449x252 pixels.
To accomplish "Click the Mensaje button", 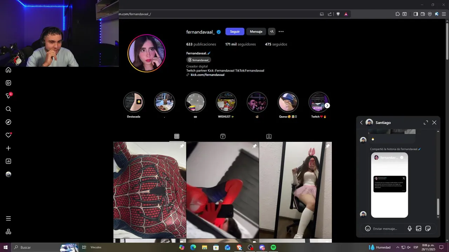I will 256,31.
